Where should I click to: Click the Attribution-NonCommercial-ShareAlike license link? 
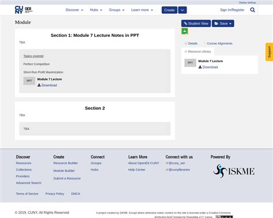click(183, 217)
